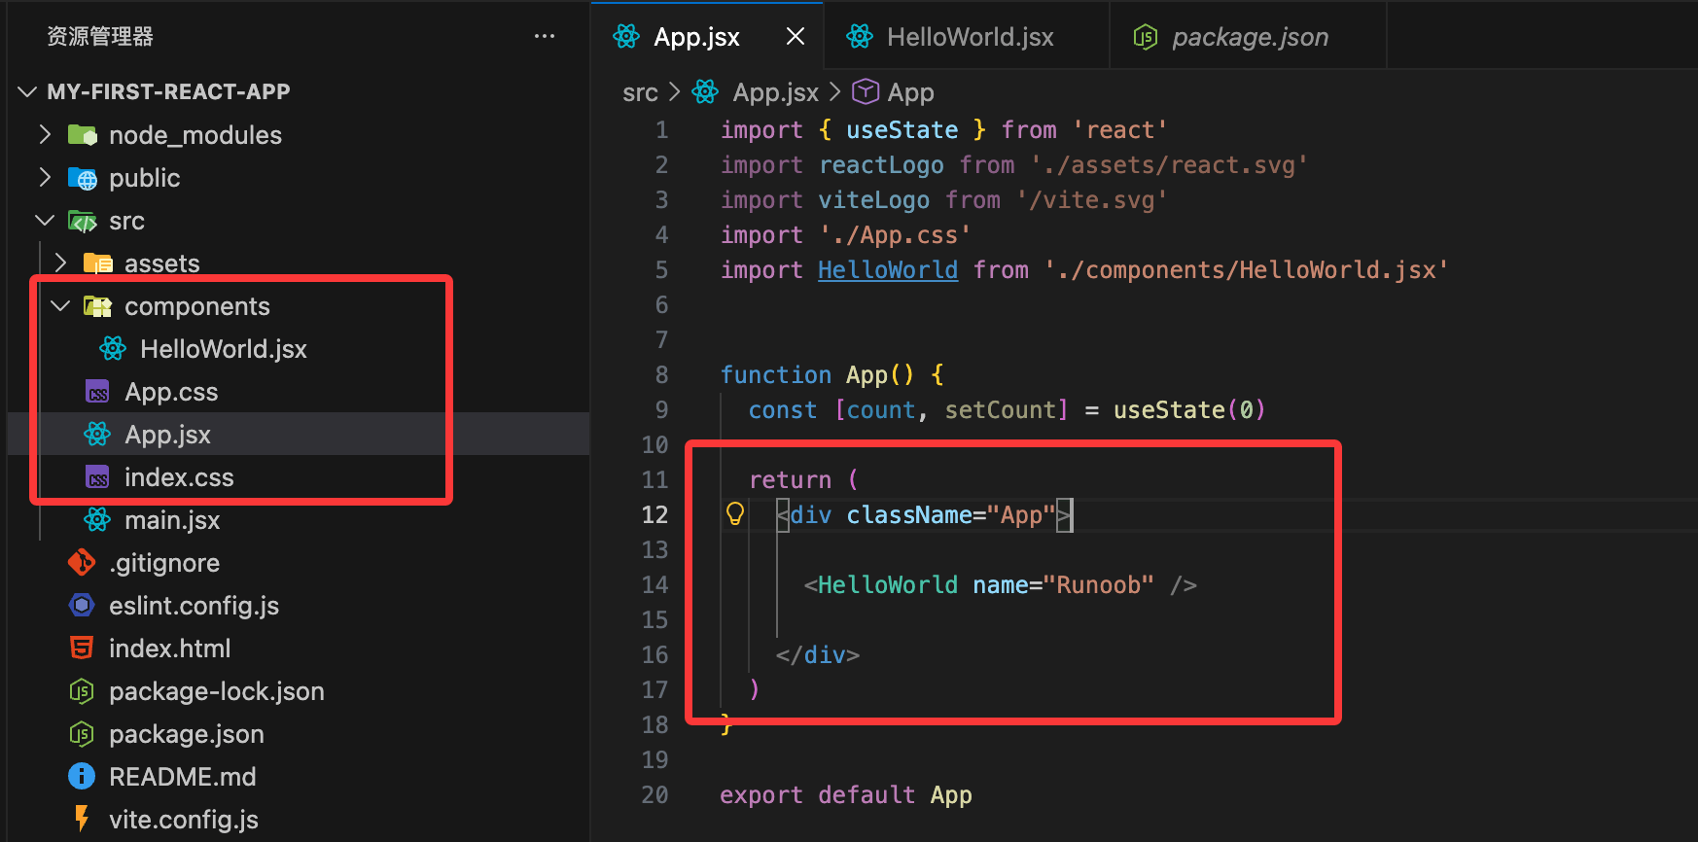This screenshot has width=1698, height=842.
Task: Click the App symbol cube in breadcrumb
Action: click(865, 92)
